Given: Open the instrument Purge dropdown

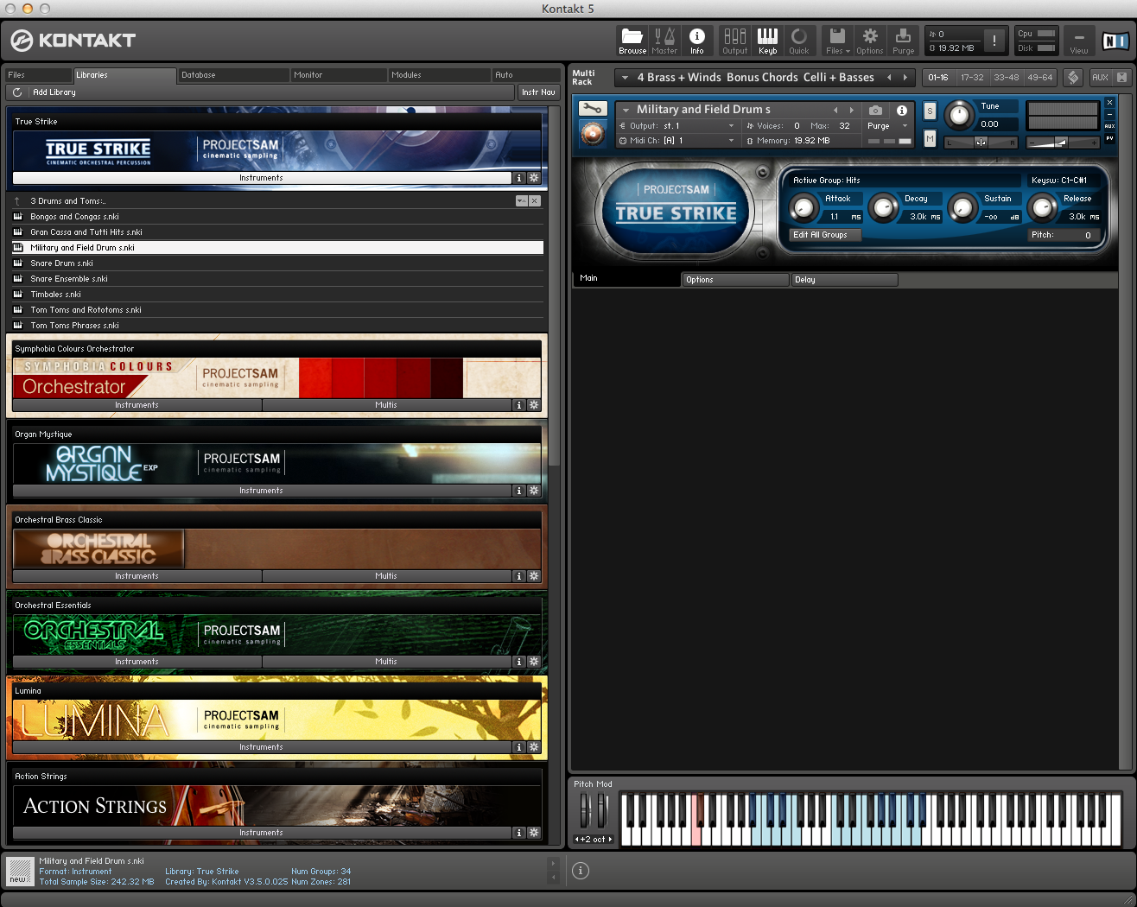Looking at the screenshot, I should pos(888,126).
